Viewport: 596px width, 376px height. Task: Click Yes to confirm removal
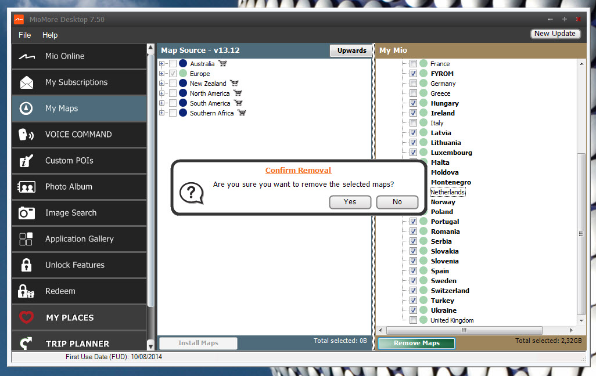click(350, 202)
